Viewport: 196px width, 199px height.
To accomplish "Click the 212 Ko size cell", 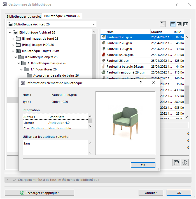I will 179,55.
